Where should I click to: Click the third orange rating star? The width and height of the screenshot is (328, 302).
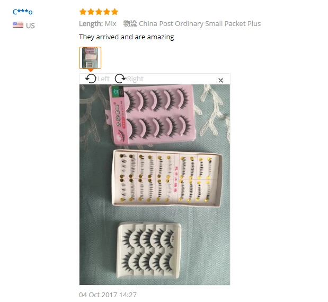(99, 12)
